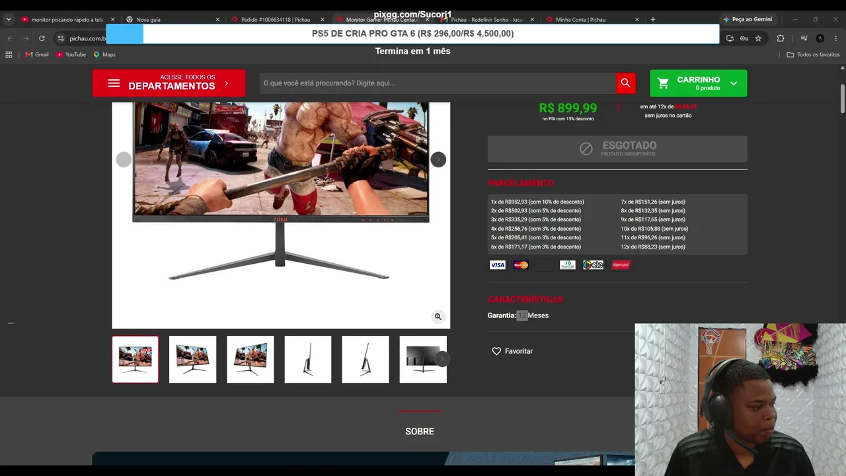The image size is (846, 476).
Task: Show the previous product image with left arrow
Action: pos(124,159)
